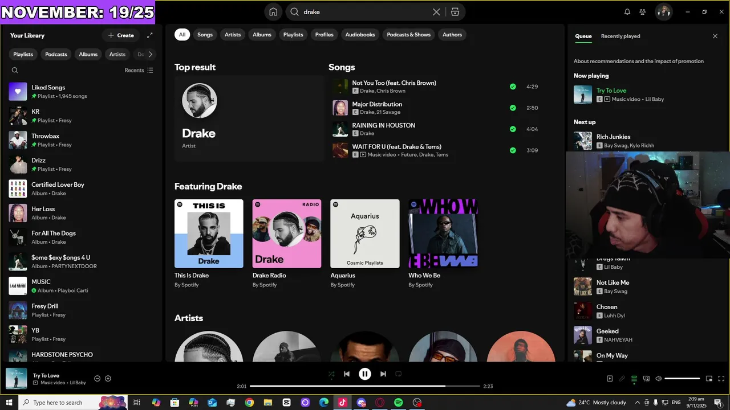
Task: Select the All search filter
Action: click(x=182, y=35)
